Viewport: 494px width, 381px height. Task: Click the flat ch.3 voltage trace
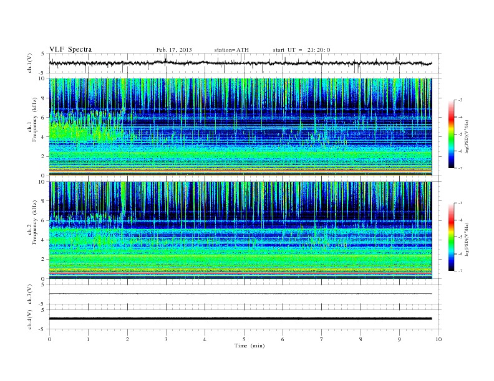(x=240, y=294)
